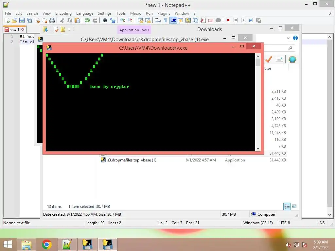Cut selection with the scissors icon
This screenshot has width=335, height=251.
(x=62, y=20)
